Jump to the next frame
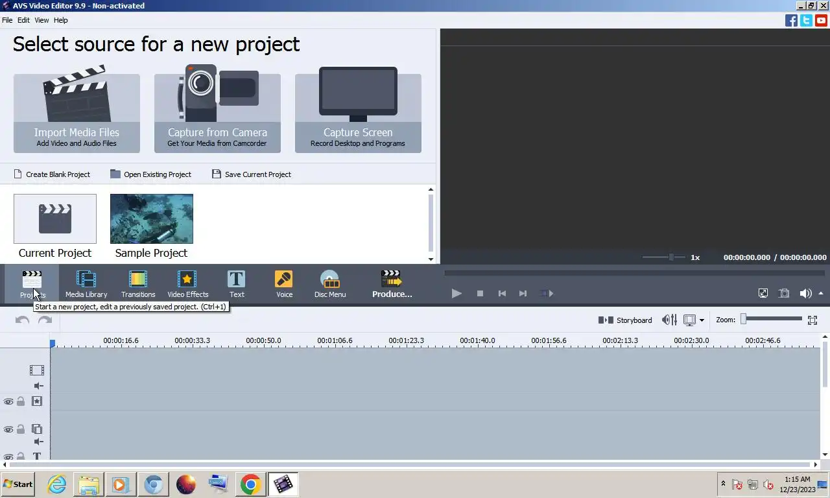This screenshot has height=498, width=830. tap(523, 293)
